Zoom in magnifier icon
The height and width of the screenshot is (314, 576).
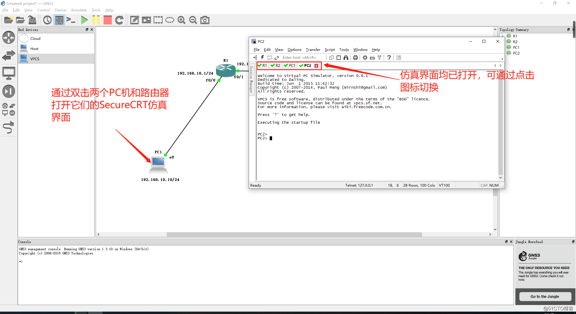pyautogui.click(x=181, y=20)
